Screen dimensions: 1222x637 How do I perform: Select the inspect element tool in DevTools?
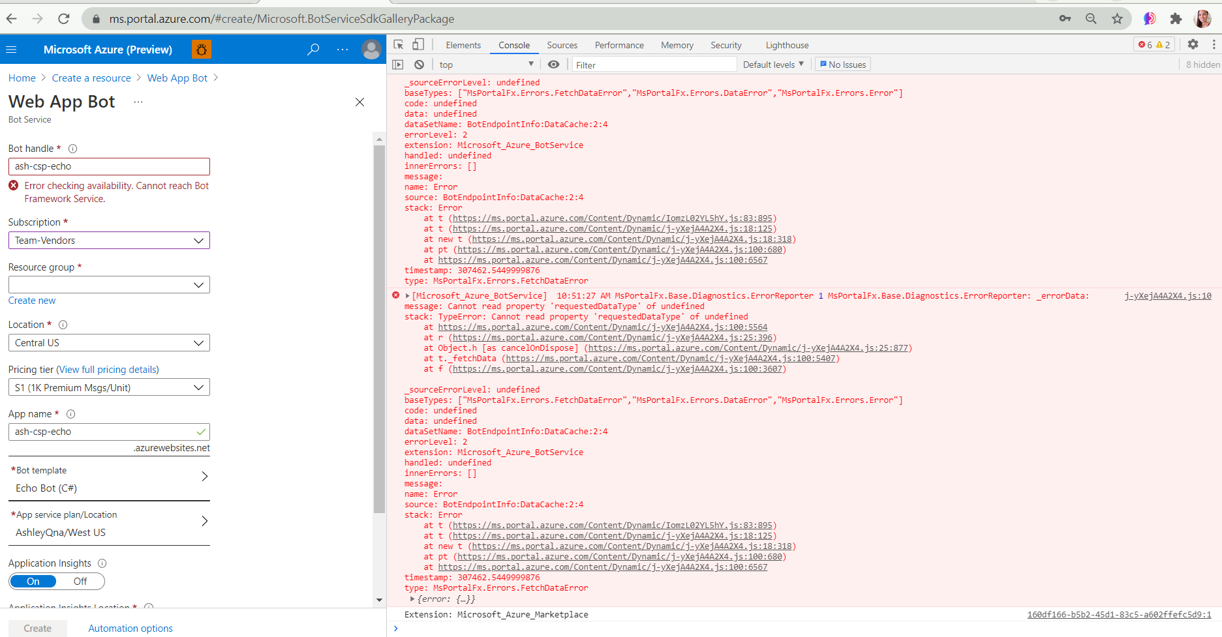[399, 43]
